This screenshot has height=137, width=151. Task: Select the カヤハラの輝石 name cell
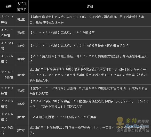pyautogui.click(x=8, y=33)
